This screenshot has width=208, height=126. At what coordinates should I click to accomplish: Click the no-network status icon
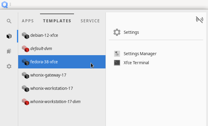tap(200, 20)
